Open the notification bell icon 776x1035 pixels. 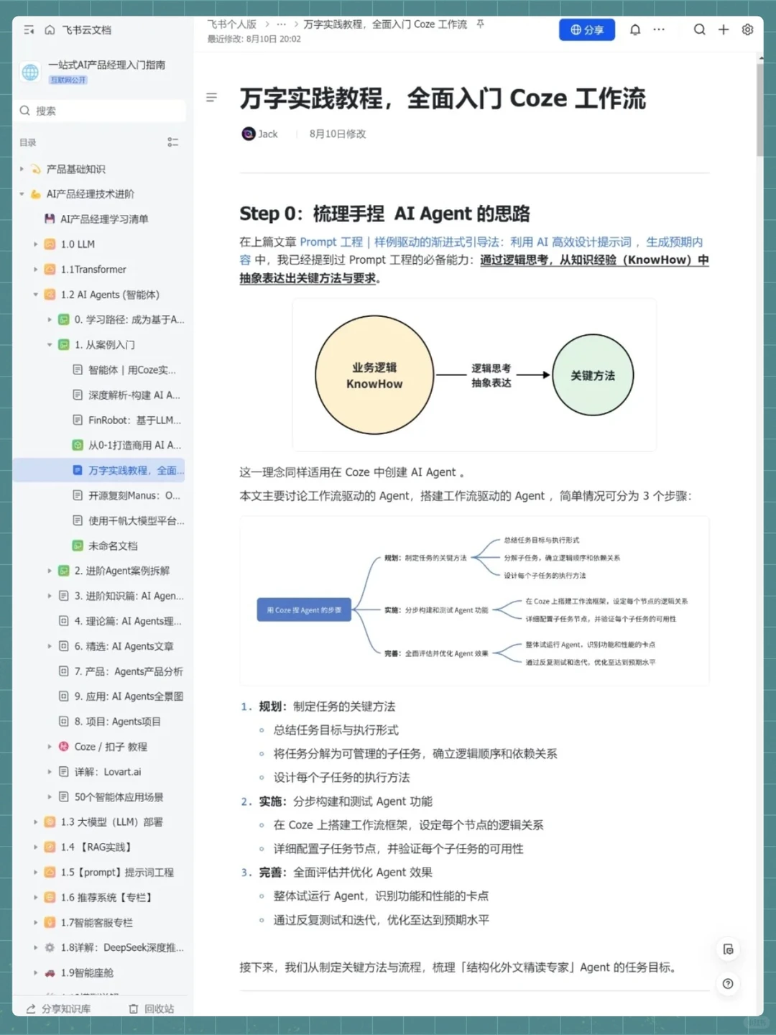[635, 29]
